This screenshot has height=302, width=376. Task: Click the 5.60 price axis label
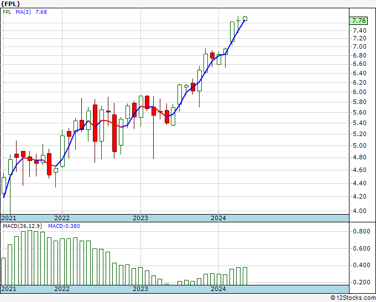pyautogui.click(x=359, y=112)
